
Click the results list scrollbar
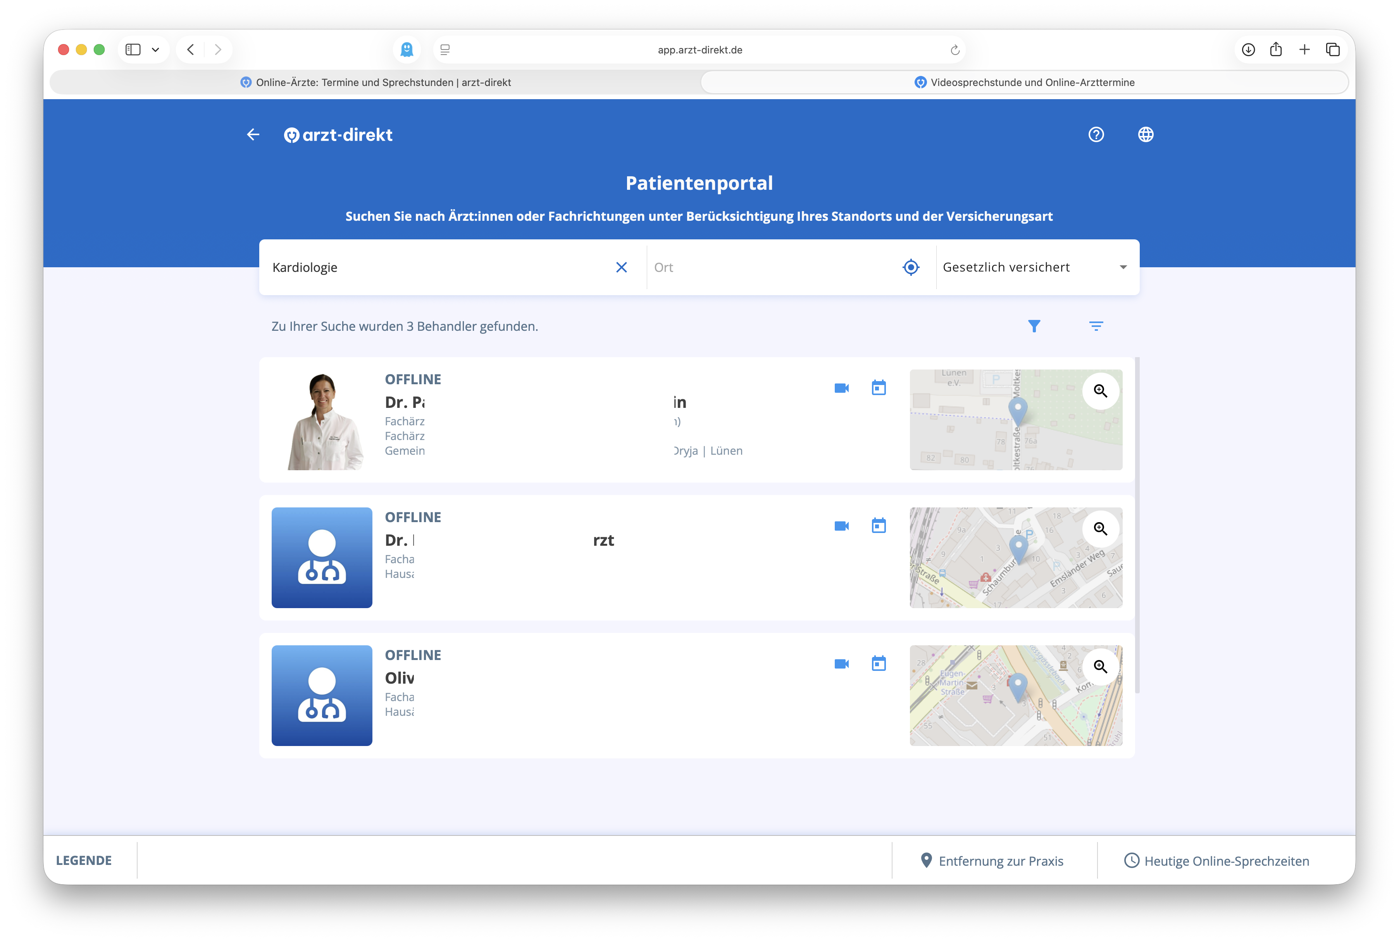coord(1137,526)
